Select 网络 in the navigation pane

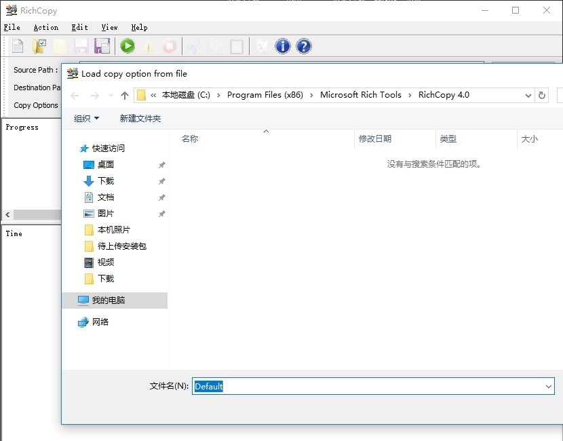click(100, 322)
